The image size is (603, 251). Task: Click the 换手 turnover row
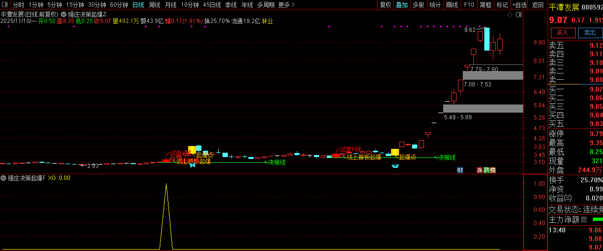point(575,180)
